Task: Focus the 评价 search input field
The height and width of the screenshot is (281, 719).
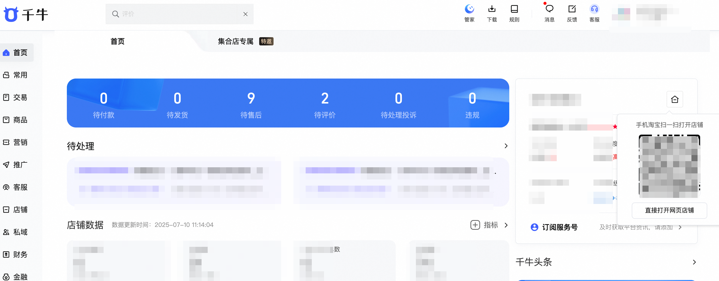Action: coord(179,14)
